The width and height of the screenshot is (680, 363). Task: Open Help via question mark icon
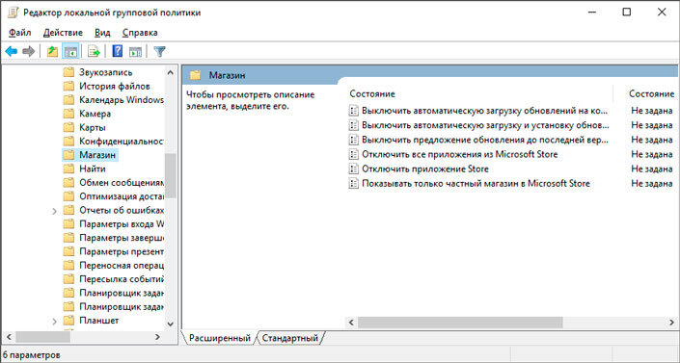pyautogui.click(x=117, y=51)
